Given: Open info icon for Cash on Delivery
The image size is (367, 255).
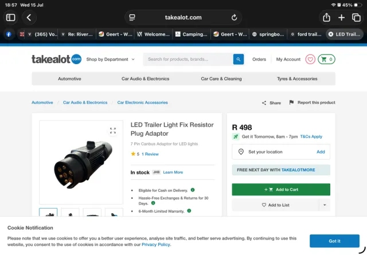Looking at the screenshot, I should 193,190.
